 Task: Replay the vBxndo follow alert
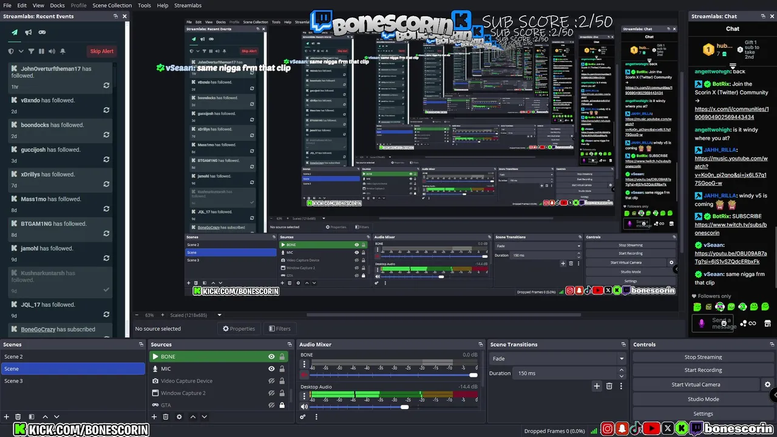[x=106, y=110]
